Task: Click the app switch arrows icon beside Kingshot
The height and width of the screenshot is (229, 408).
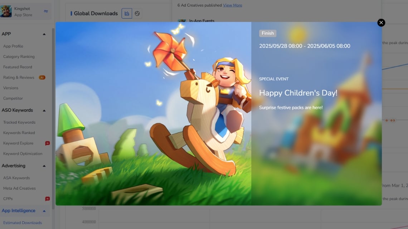Action: tap(46, 11)
